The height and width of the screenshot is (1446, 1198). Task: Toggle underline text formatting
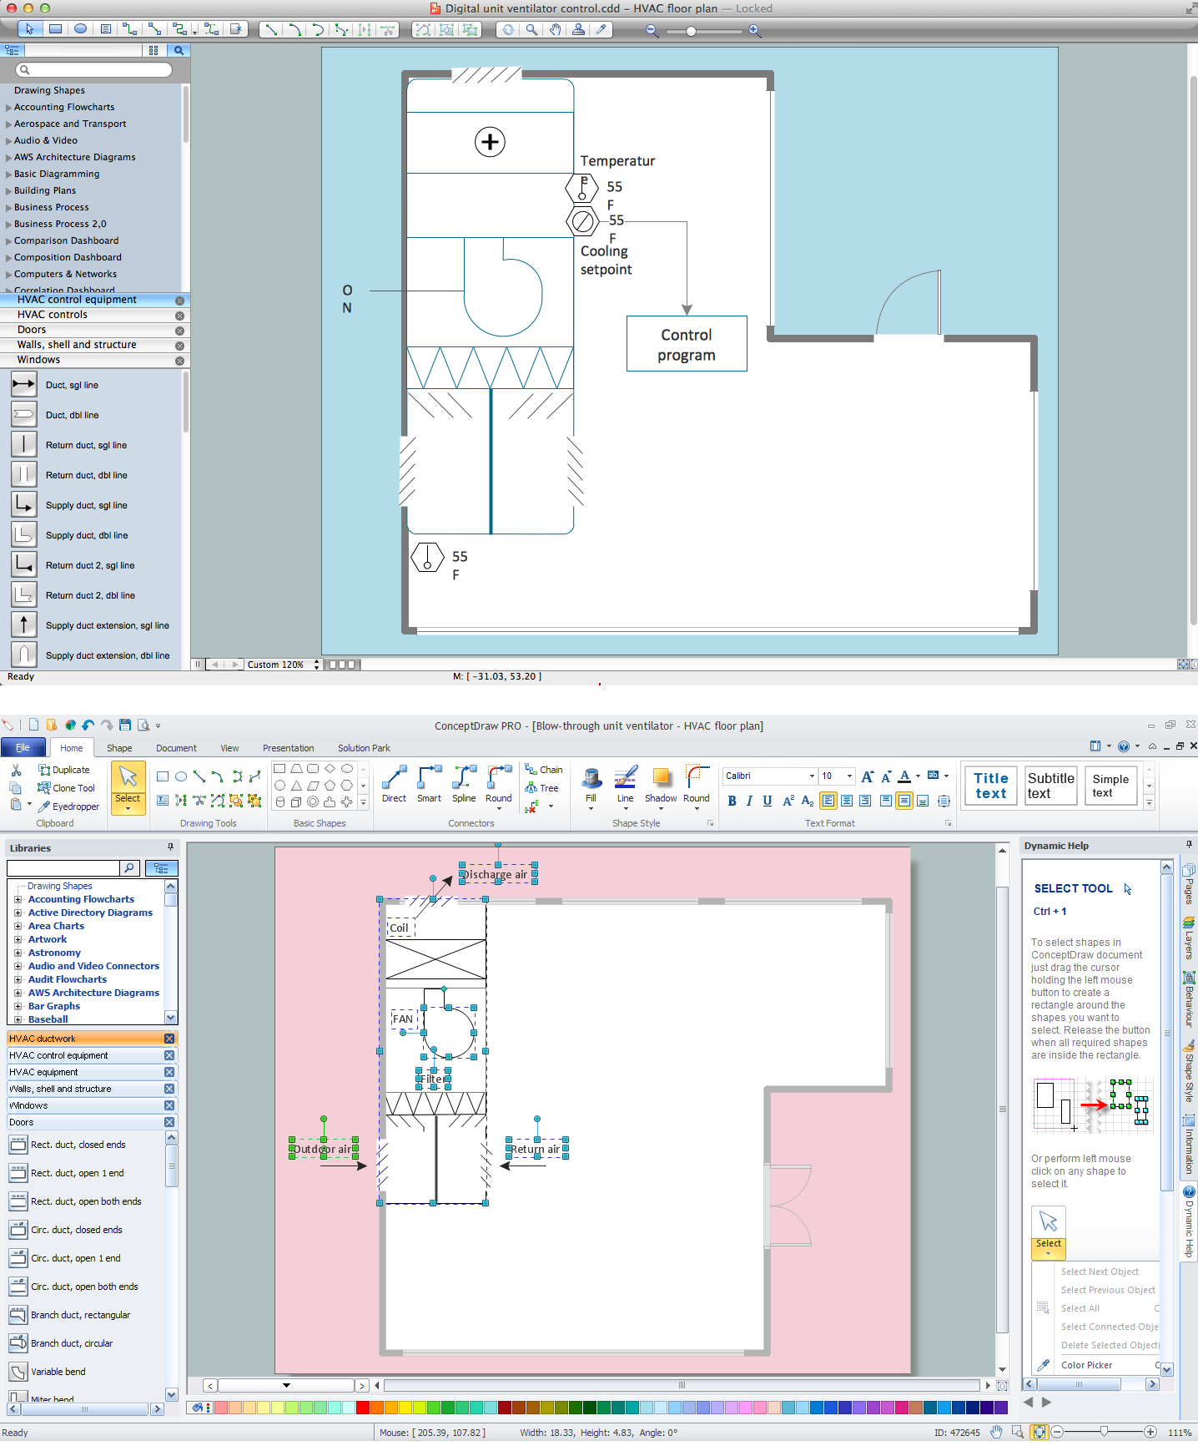coord(768,801)
